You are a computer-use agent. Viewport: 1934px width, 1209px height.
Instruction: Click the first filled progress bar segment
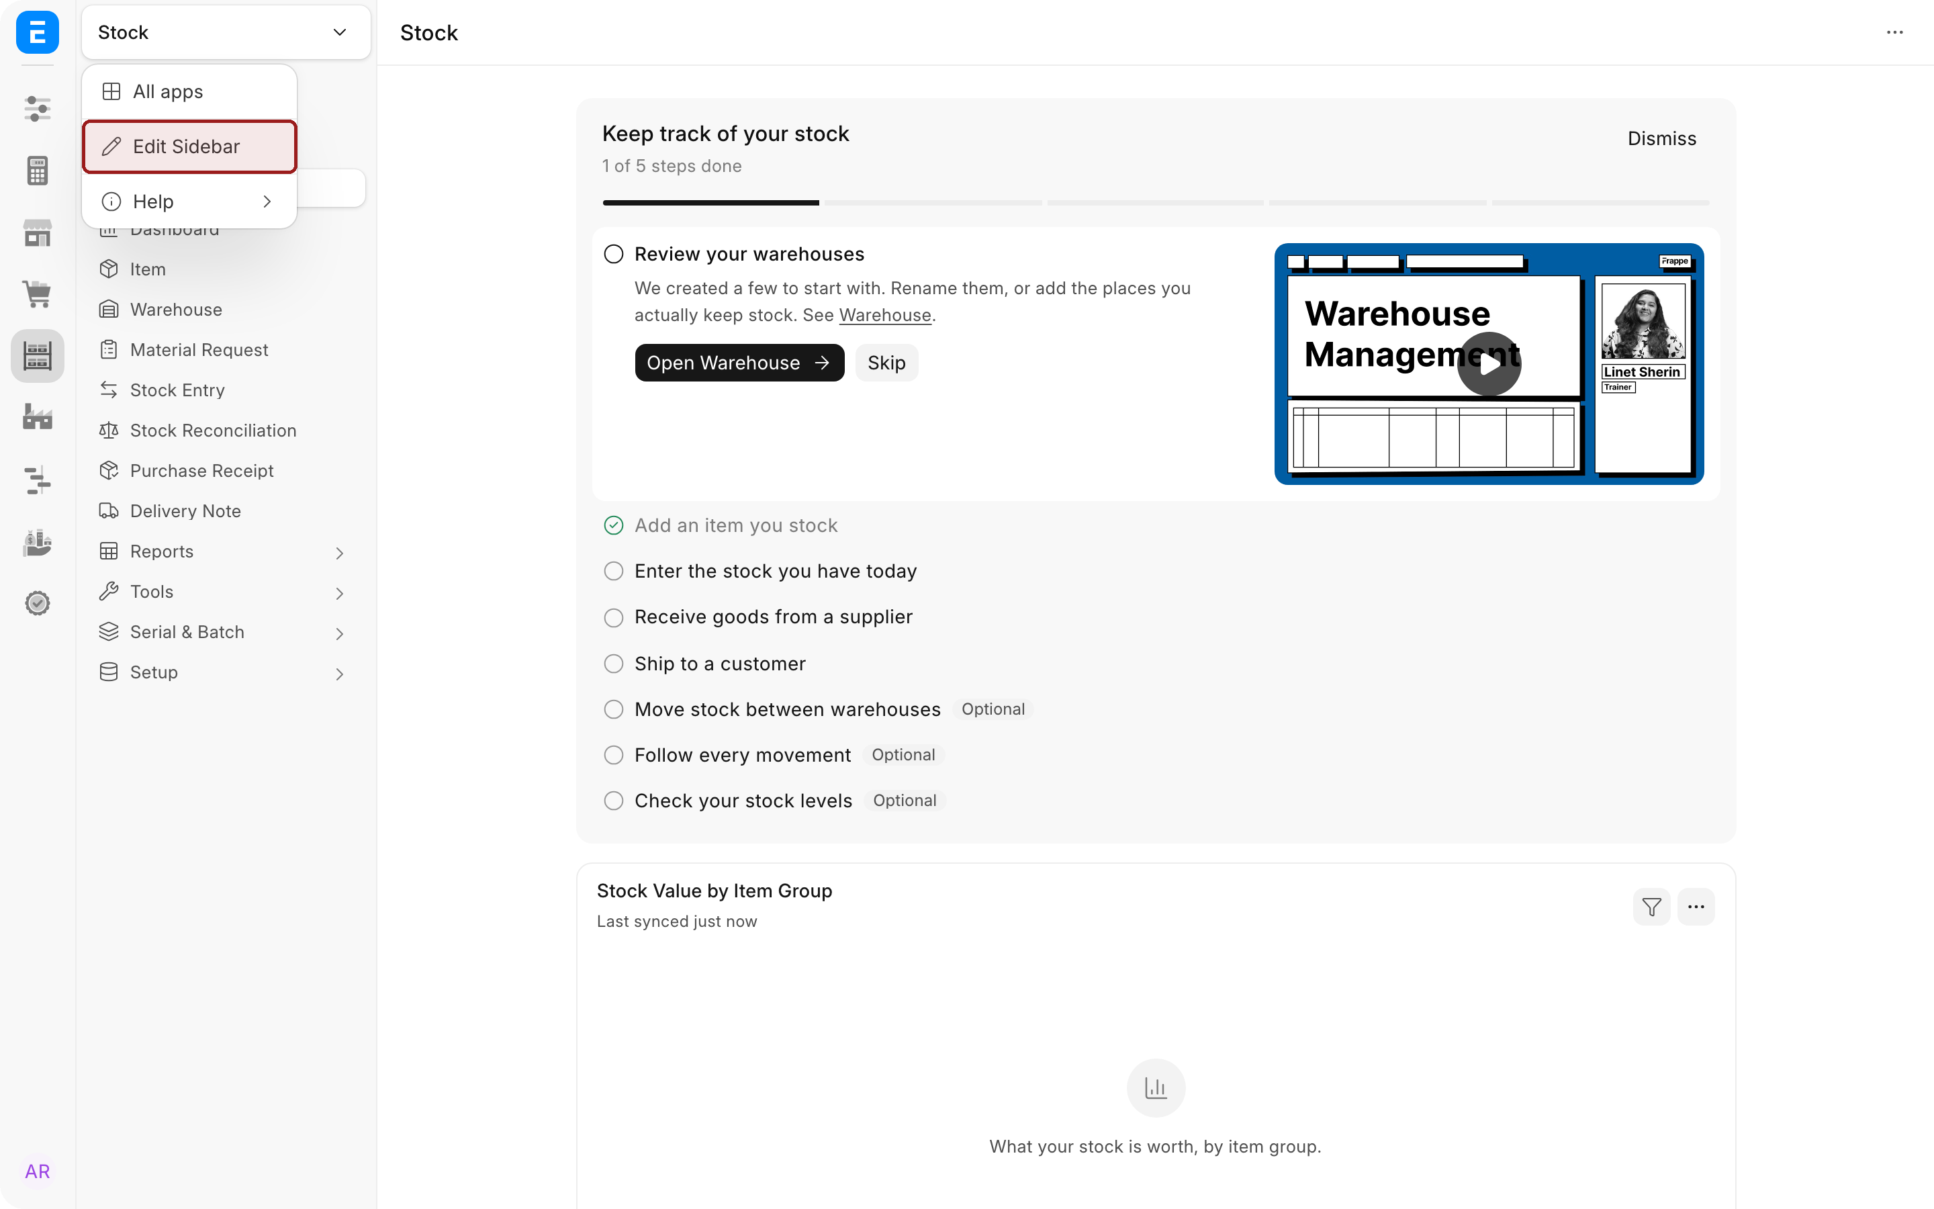coord(710,203)
